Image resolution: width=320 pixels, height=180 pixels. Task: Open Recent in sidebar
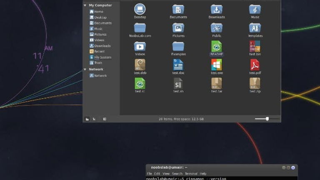(x=97, y=51)
